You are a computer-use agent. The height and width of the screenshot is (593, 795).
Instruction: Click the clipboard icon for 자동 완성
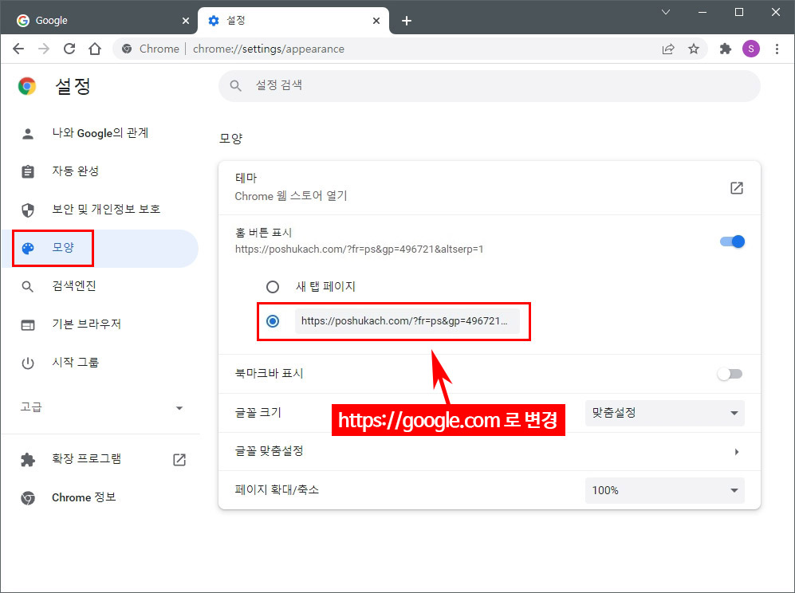(x=28, y=172)
